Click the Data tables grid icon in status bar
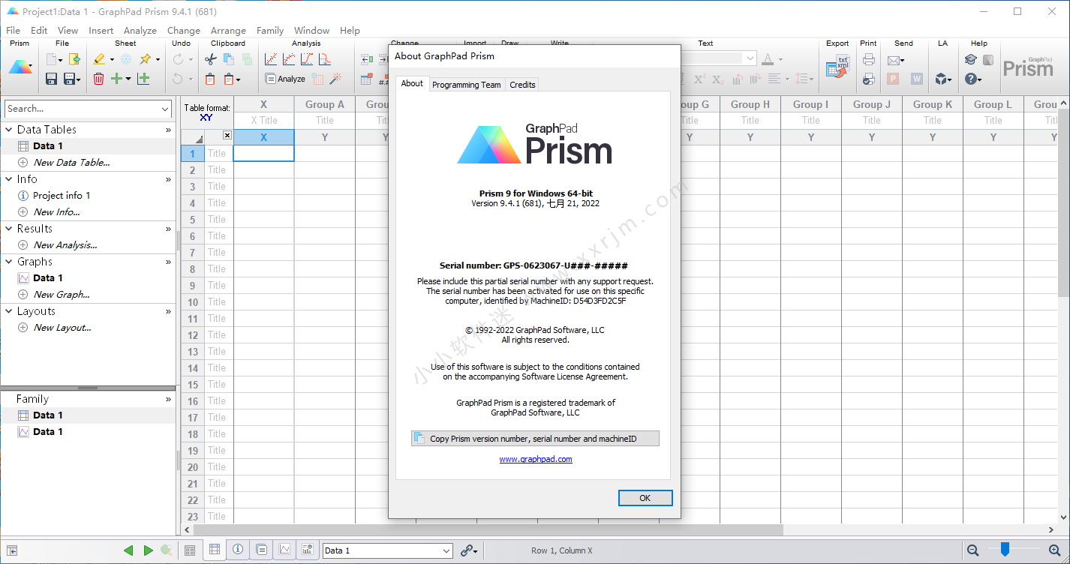This screenshot has width=1070, height=564. [215, 550]
